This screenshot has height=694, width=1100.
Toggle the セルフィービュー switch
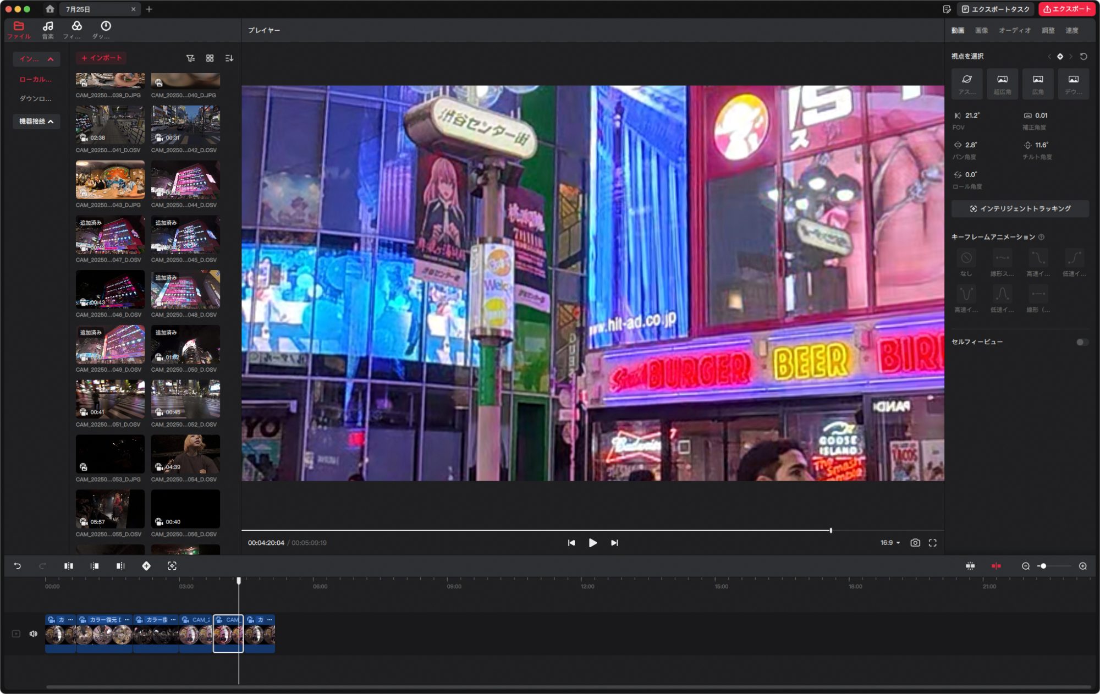pyautogui.click(x=1082, y=342)
